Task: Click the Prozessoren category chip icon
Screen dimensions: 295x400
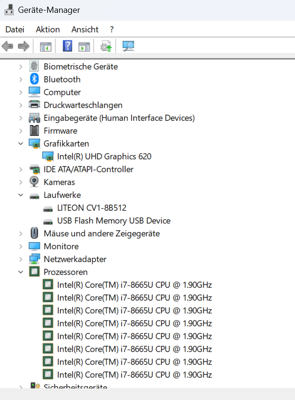Action: tap(34, 272)
